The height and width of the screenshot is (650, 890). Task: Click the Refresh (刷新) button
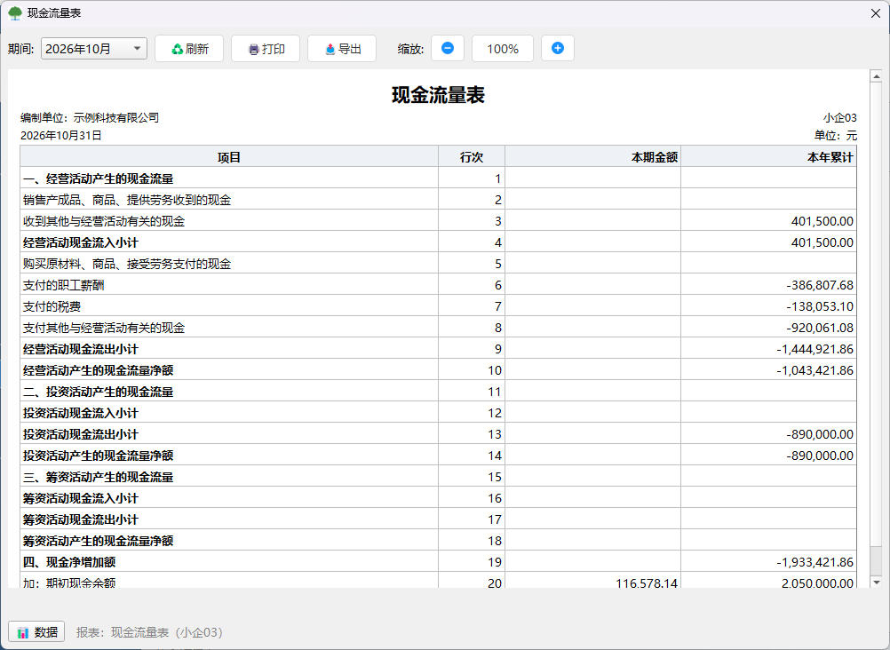pos(189,49)
